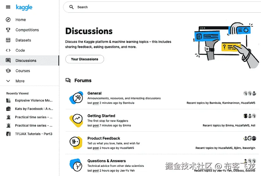
Task: Click the General forum contributor avatars
Action: coord(250,93)
